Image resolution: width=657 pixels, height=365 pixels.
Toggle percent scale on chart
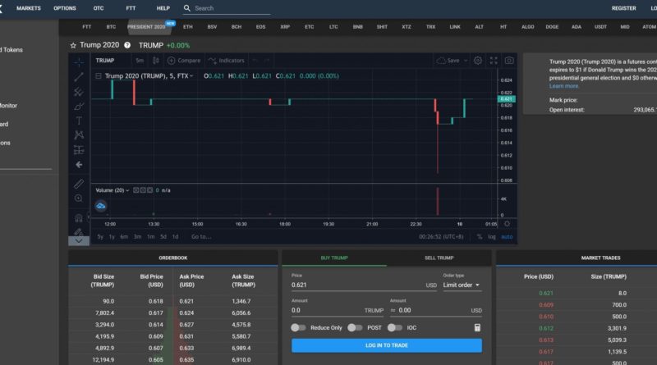pos(480,237)
